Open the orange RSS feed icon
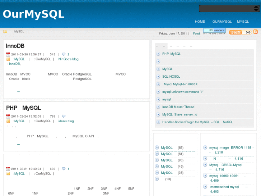This screenshot has height=196, width=261. [256, 32]
